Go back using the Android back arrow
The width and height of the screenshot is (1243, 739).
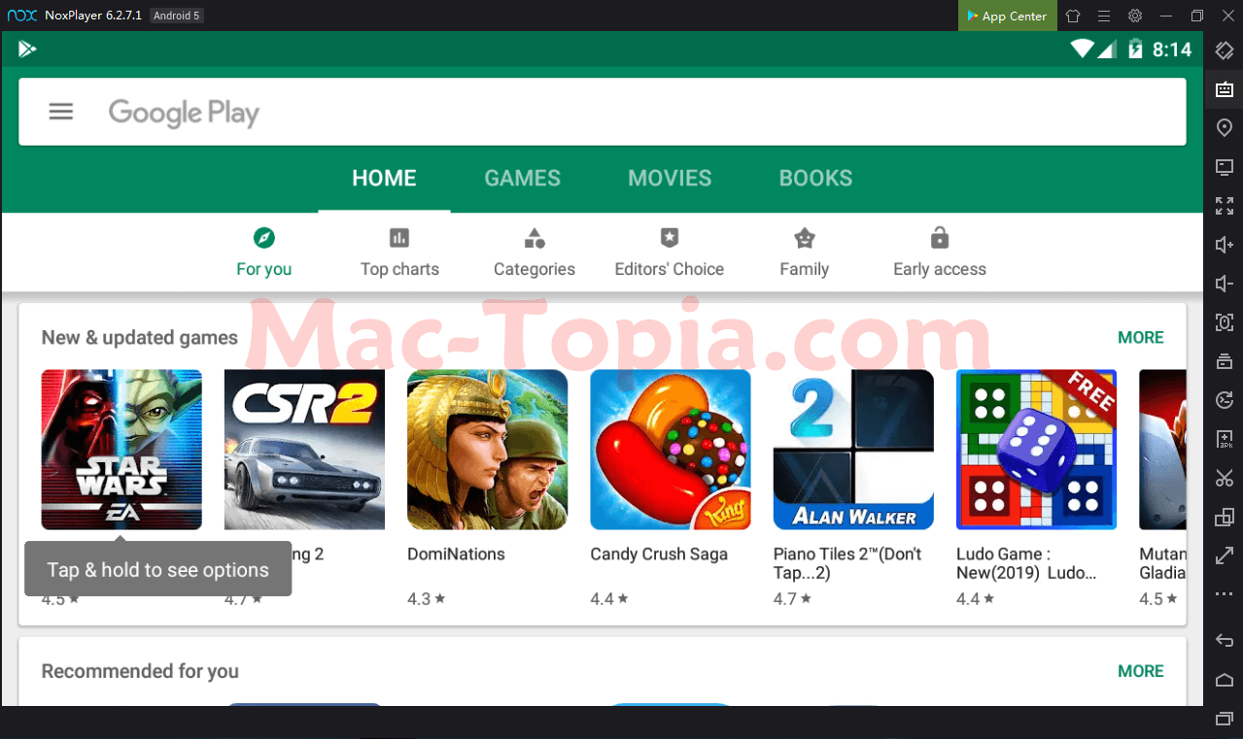coord(1225,640)
